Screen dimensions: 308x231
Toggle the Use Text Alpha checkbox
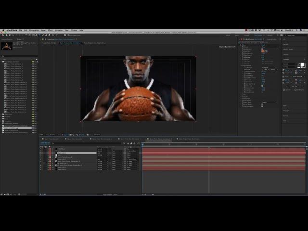[262, 106]
